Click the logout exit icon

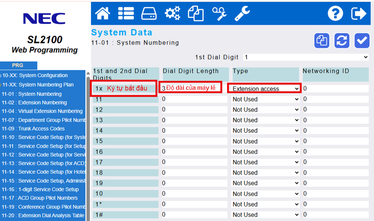coord(359,13)
